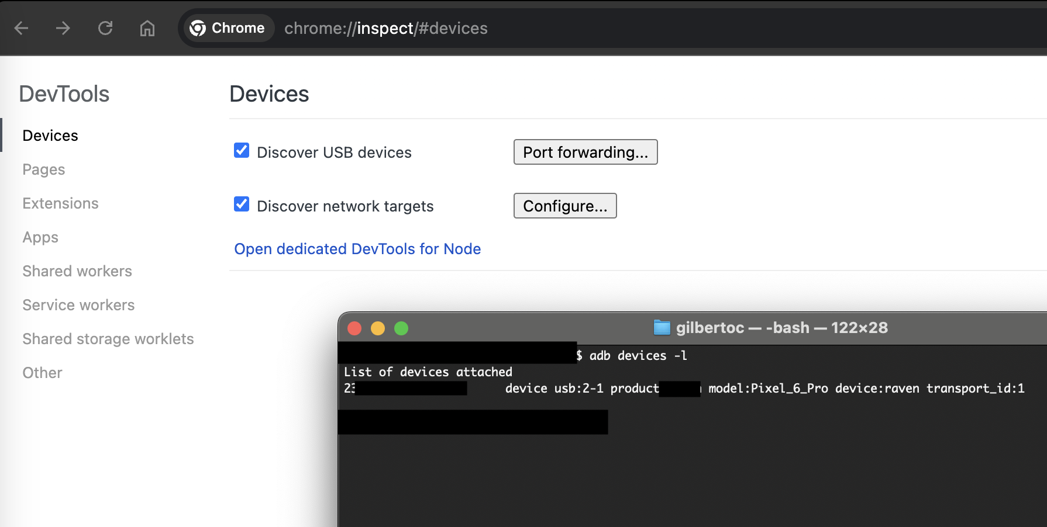Click the browser forward arrow
Screen dimensions: 1047x527
(63, 28)
